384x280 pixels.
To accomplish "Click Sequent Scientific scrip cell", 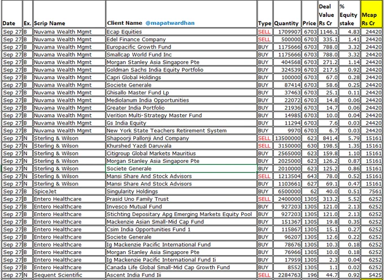I will 69,275.
